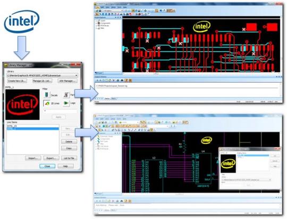This screenshot has width=287, height=219.
Task: Click the red Intel logo preview thumbnail
Action: click(x=22, y=104)
